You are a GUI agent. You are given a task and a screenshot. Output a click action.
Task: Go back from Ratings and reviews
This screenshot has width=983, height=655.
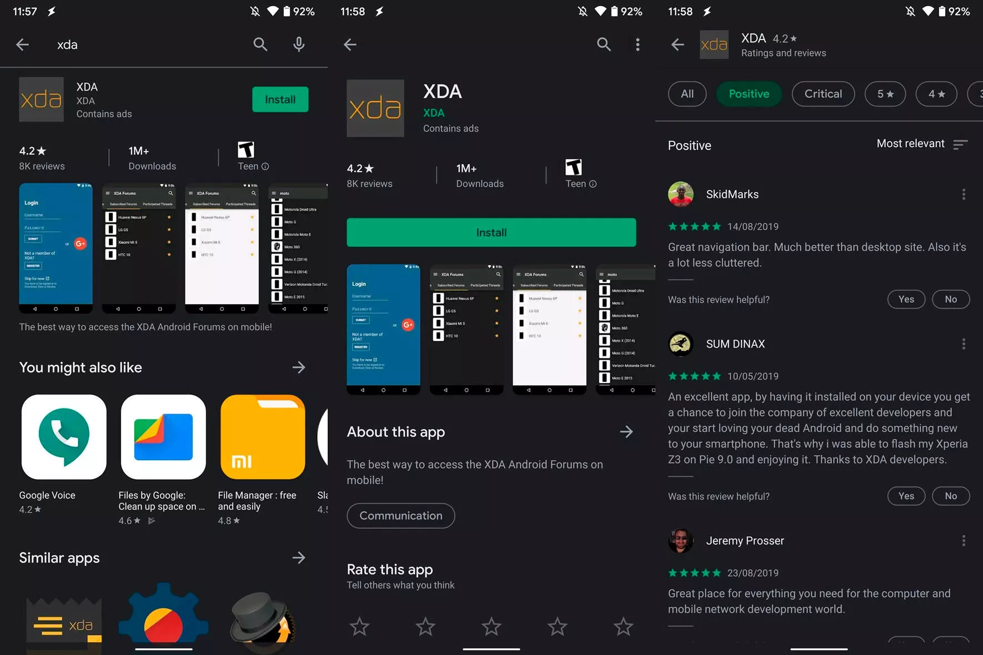coord(678,44)
